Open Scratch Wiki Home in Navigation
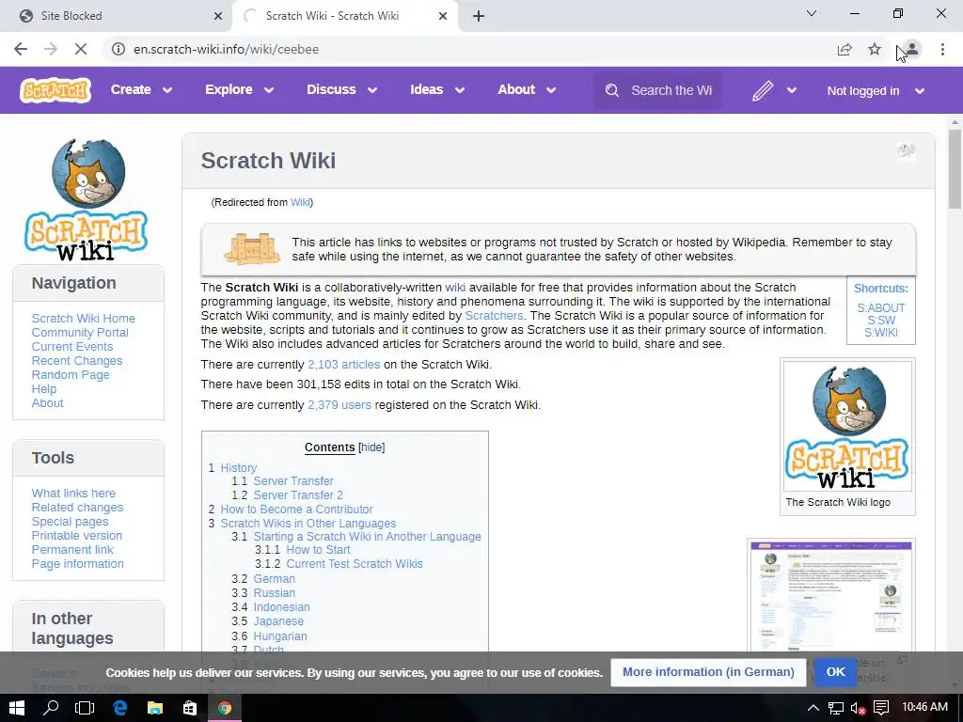963x722 pixels. (84, 318)
